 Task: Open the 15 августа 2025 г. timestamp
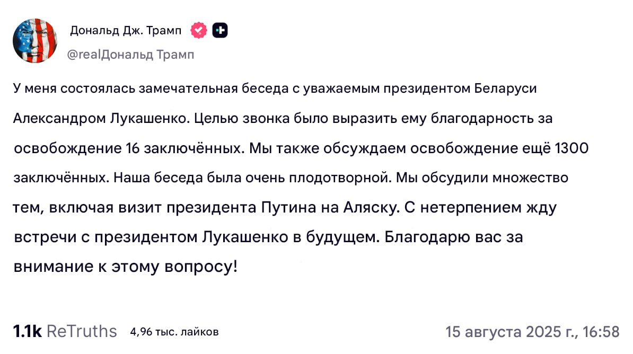click(532, 332)
